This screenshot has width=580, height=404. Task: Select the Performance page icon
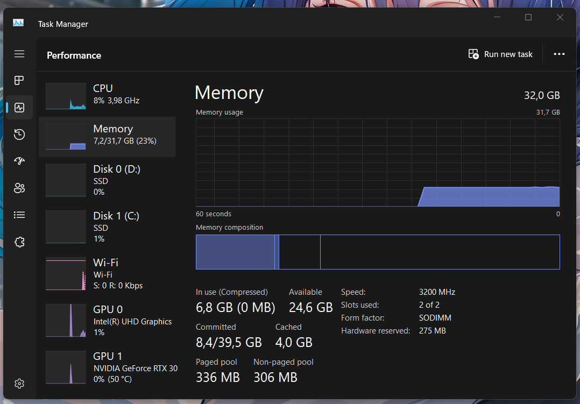click(x=19, y=108)
